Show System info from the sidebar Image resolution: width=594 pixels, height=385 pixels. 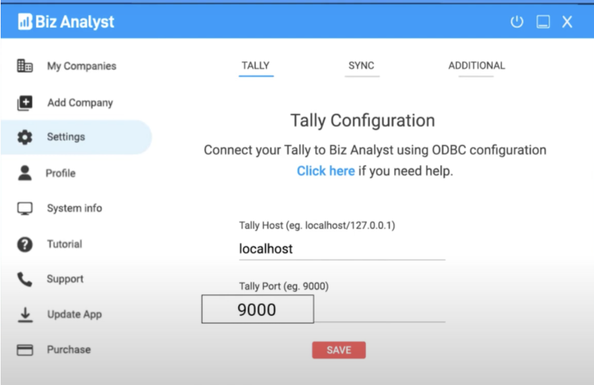(76, 208)
